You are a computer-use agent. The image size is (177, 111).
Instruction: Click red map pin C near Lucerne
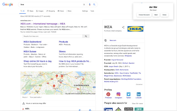coord(54,86)
